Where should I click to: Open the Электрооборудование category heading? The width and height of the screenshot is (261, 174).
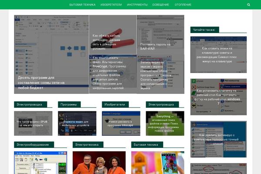tap(34, 145)
